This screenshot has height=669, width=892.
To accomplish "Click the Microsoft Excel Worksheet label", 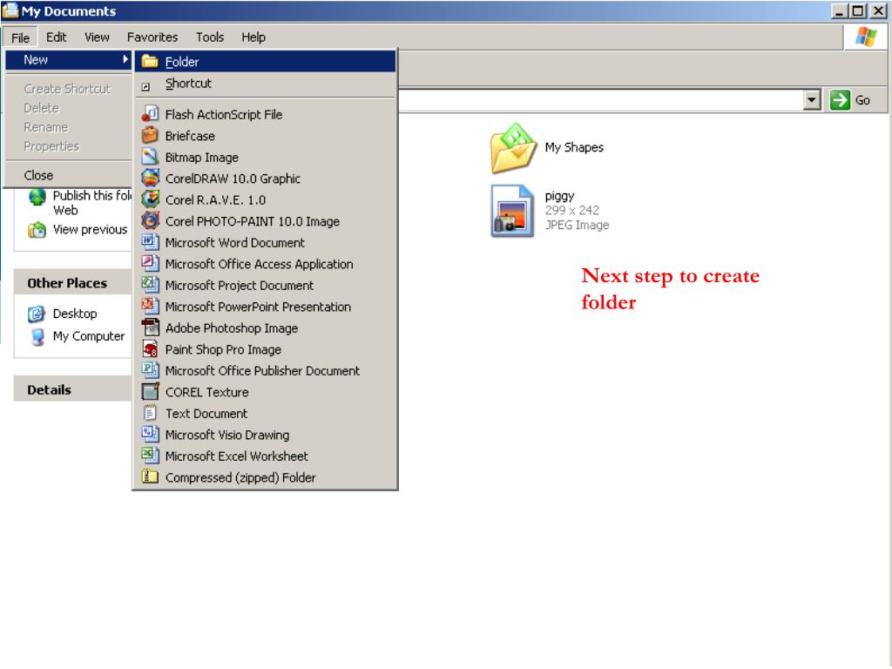I will 236,456.
